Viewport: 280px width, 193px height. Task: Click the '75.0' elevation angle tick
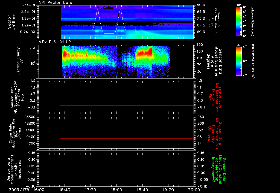pos(201,19)
